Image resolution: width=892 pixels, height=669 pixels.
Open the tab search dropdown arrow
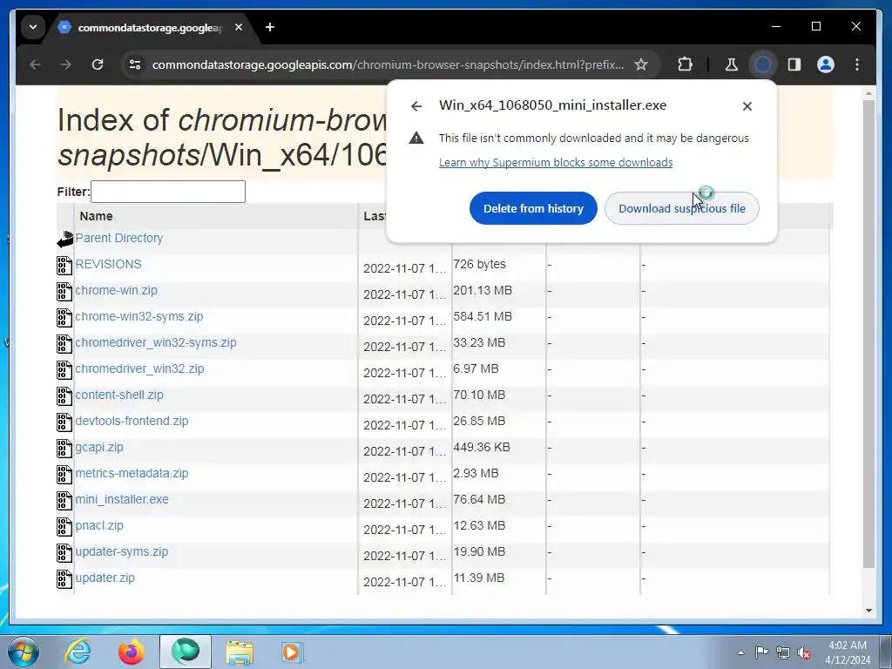pos(33,27)
